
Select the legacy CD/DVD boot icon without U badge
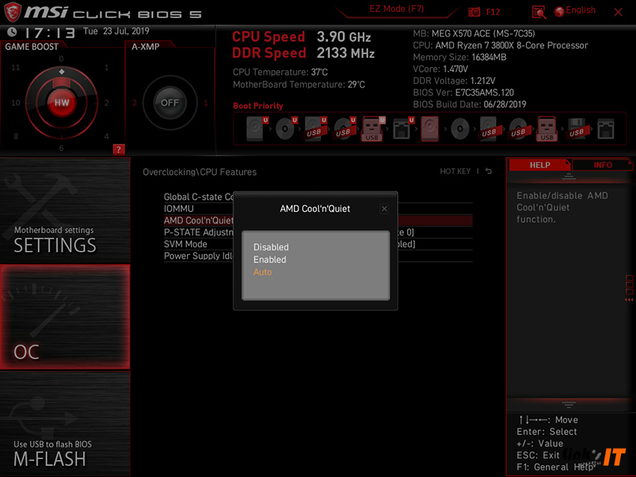tap(459, 129)
